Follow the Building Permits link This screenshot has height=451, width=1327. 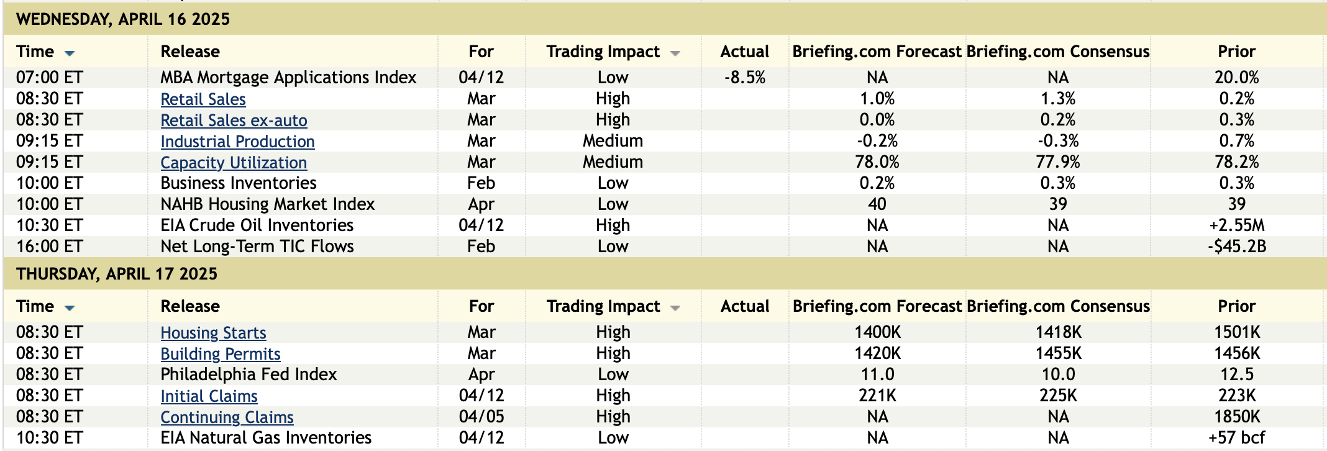[x=221, y=354]
